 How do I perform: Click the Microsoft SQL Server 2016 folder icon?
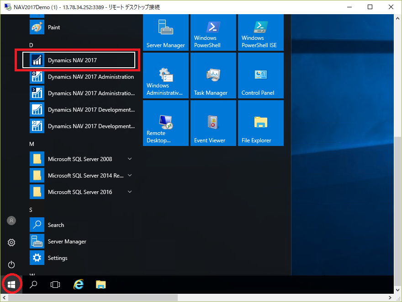pos(37,192)
